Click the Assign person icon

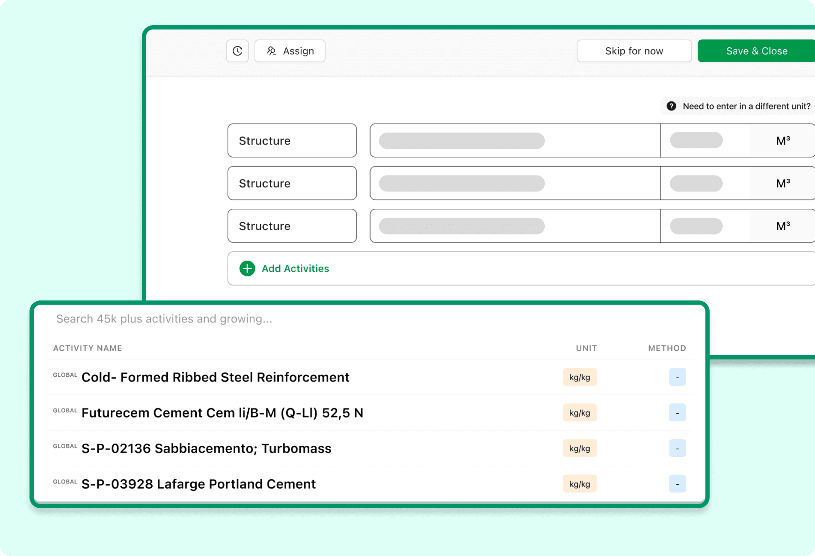click(272, 51)
